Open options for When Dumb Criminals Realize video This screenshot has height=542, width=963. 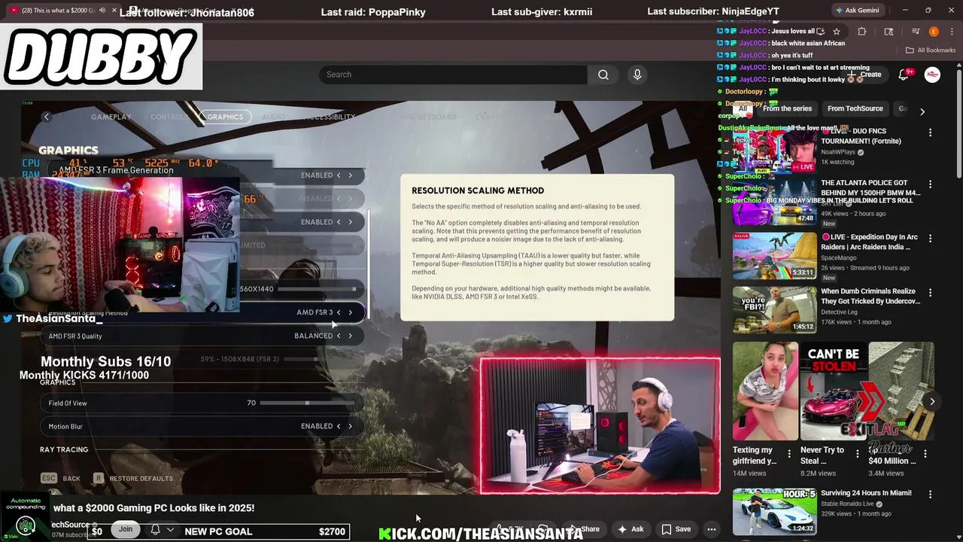click(930, 293)
